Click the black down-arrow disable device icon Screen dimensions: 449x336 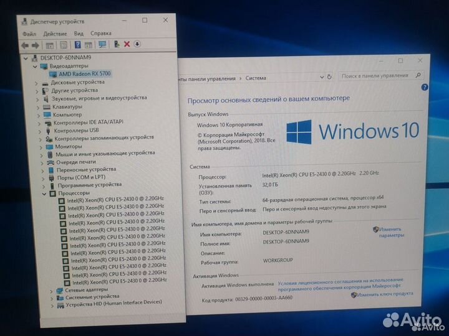[x=137, y=44]
